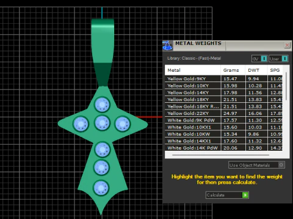Click the center gemstone of the cross
This screenshot has height=219, width=293.
[102, 123]
